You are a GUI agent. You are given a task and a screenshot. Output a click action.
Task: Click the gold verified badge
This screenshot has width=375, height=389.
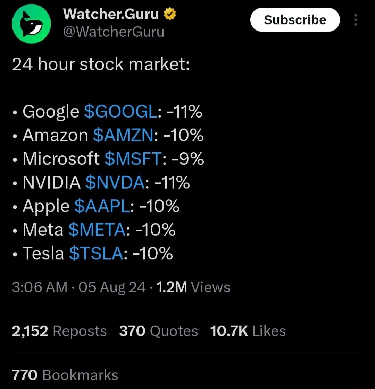pyautogui.click(x=170, y=14)
